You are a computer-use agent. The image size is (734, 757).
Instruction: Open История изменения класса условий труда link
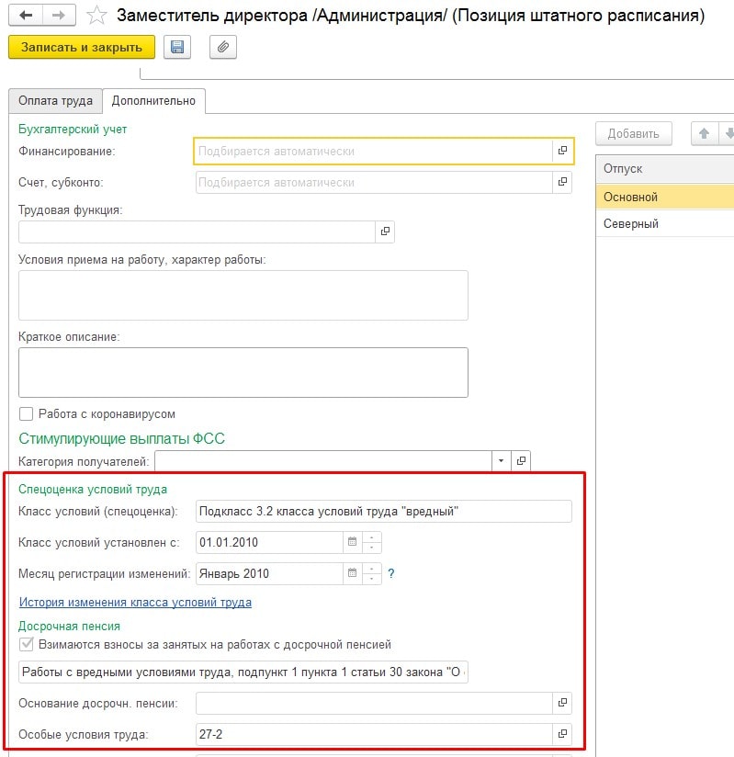[135, 603]
